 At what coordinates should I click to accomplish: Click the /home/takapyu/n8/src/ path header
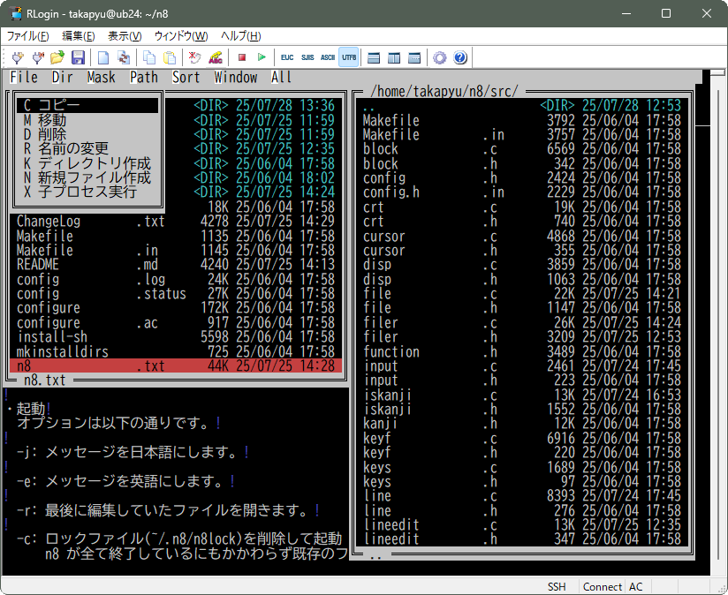point(444,91)
